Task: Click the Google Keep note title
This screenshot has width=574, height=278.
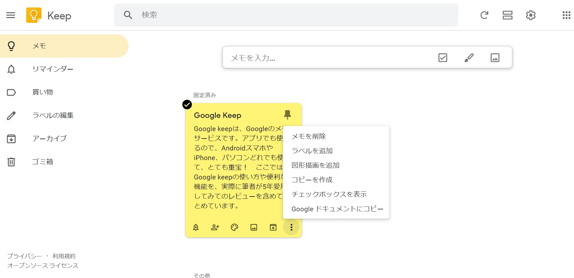Action: 218,115
